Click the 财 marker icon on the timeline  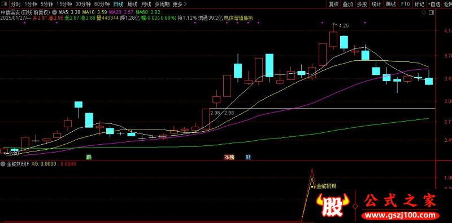pyautogui.click(x=247, y=157)
